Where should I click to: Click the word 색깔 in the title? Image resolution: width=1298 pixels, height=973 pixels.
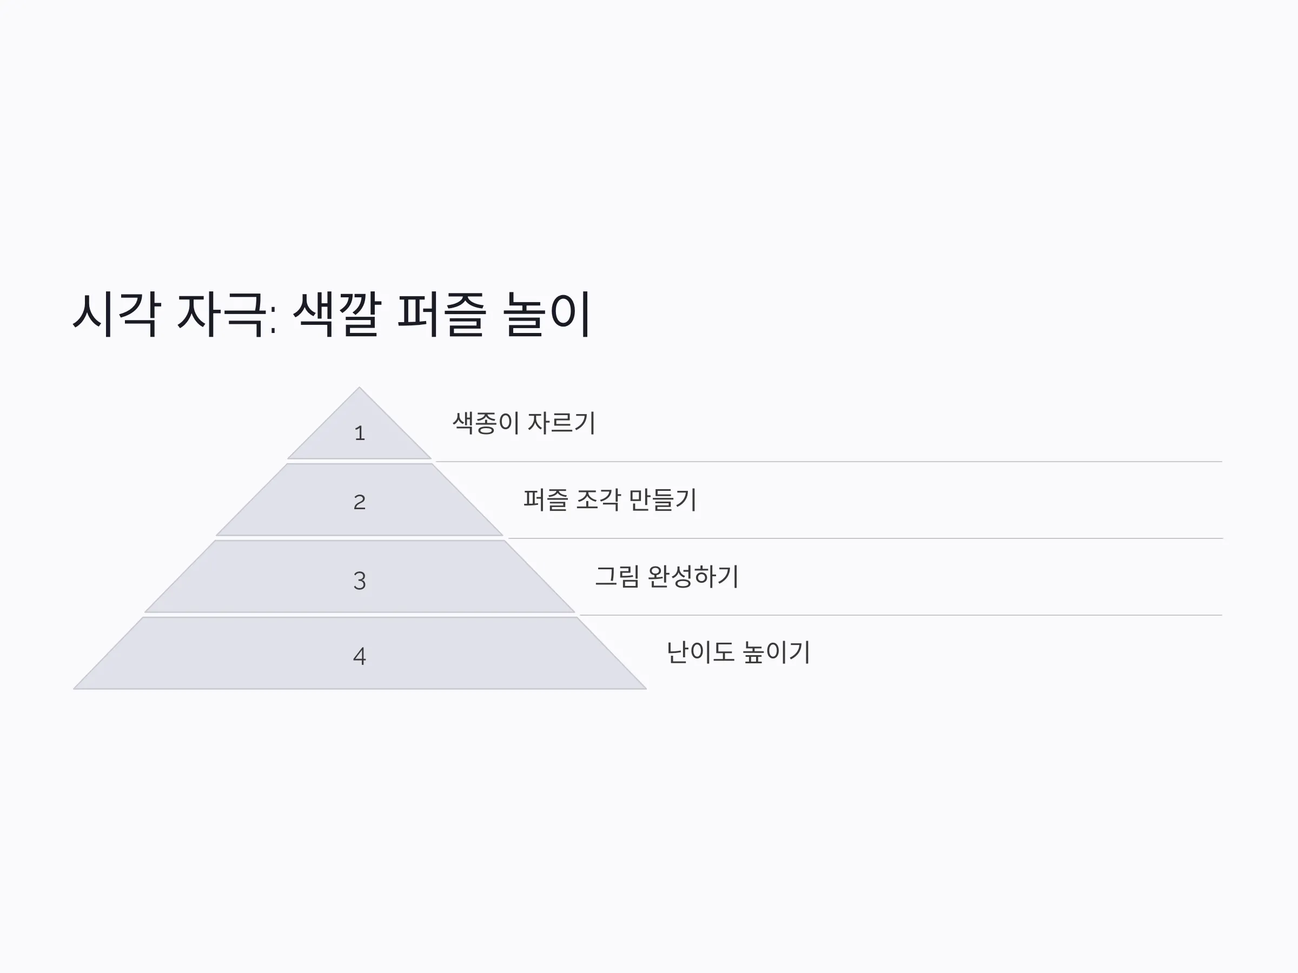337,315
